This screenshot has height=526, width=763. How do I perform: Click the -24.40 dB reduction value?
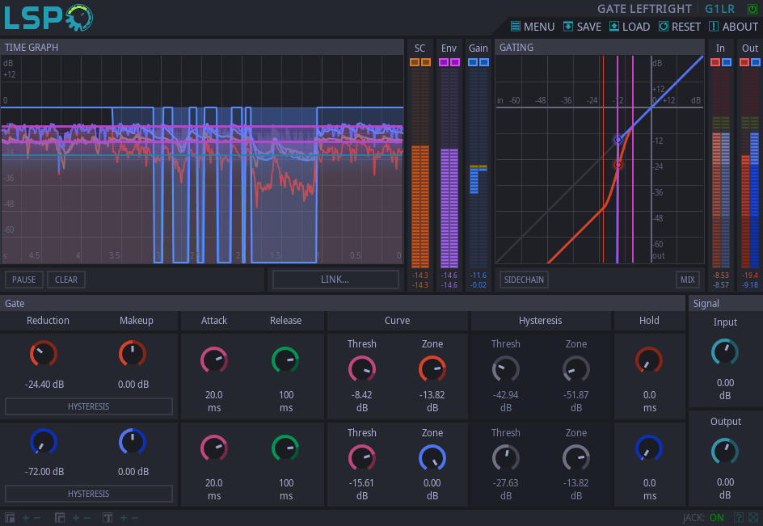click(44, 385)
